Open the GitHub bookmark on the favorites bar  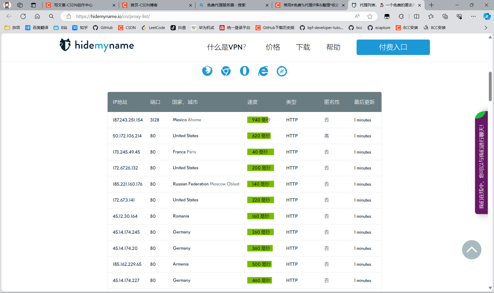point(103,27)
